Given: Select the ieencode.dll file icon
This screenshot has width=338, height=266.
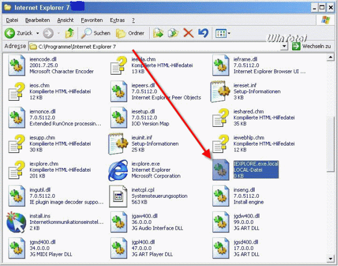Looking at the screenshot, I should [x=17, y=66].
